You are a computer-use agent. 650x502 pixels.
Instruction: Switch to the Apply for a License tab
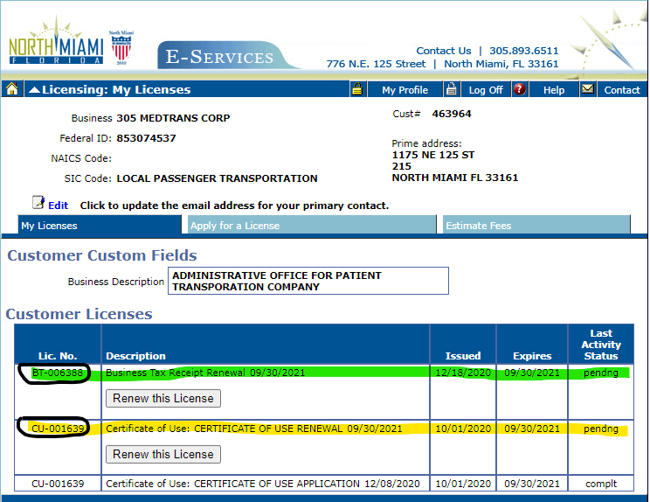tap(235, 226)
